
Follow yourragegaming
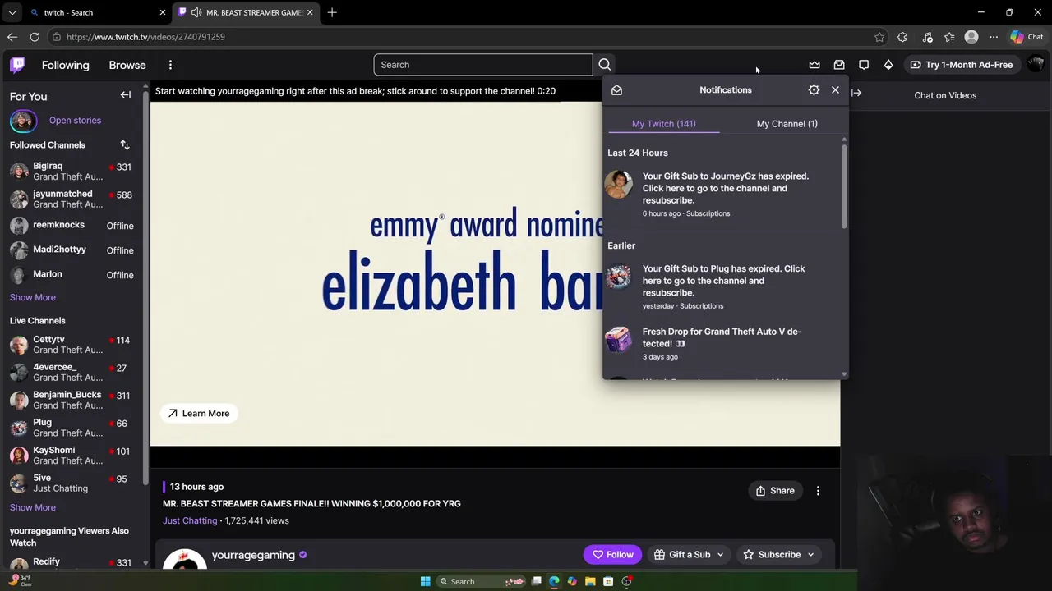613,555
